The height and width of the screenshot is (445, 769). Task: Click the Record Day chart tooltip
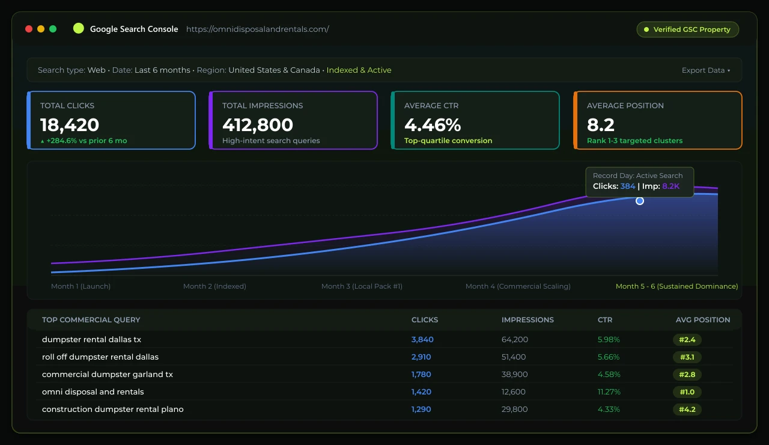(640, 181)
